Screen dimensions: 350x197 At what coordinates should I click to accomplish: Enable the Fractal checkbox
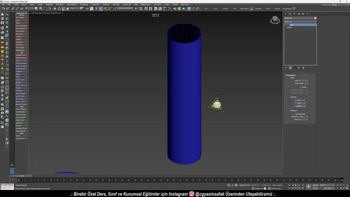coord(300,88)
